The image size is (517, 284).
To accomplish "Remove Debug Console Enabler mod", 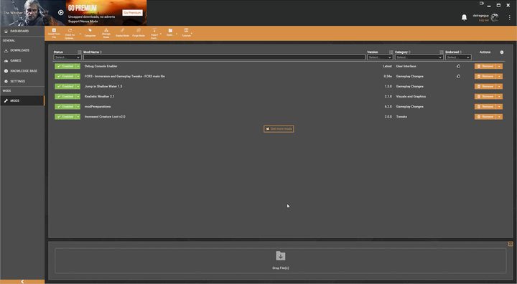I will click(485, 66).
